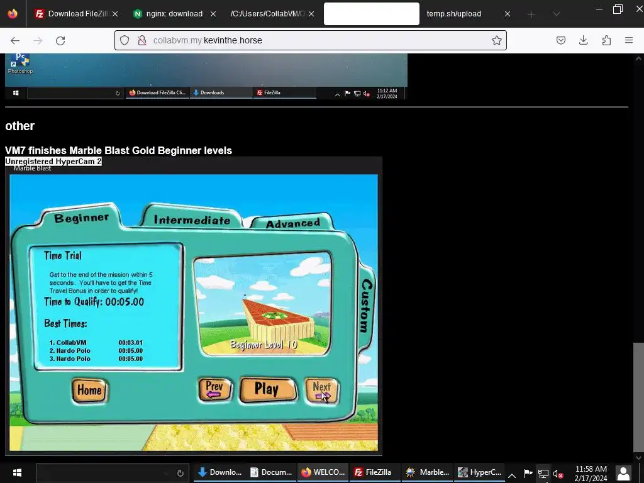Open the Firefox application menu
Viewport: 644px width, 483px height.
(629, 40)
